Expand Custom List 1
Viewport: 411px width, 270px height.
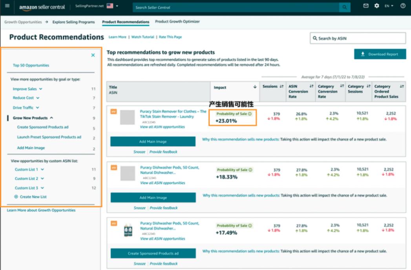coord(29,170)
